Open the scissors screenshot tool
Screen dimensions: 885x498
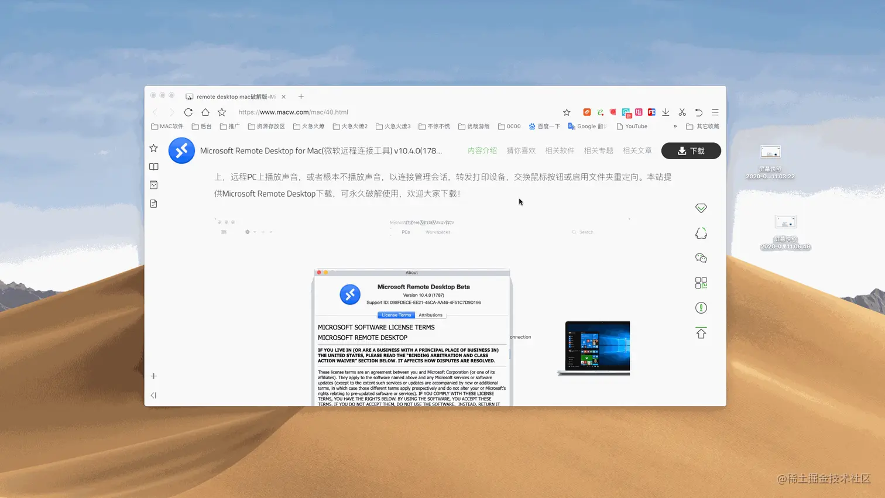pos(682,112)
